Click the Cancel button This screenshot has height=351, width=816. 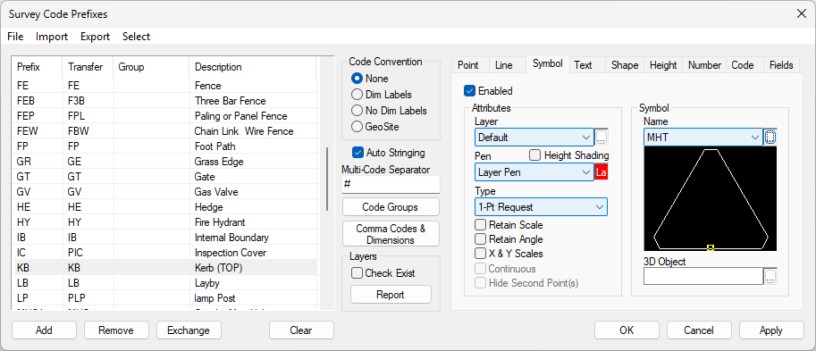(x=699, y=330)
